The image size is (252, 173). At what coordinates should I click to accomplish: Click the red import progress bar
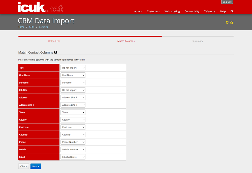coord(90,36)
